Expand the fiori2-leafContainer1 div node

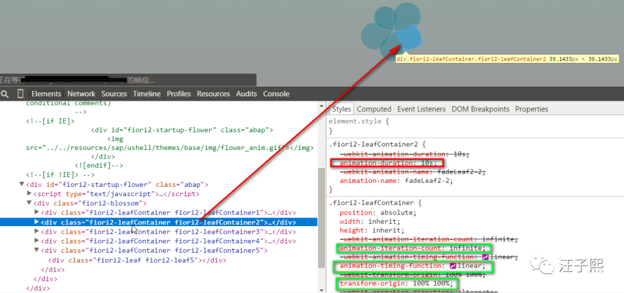(x=37, y=212)
